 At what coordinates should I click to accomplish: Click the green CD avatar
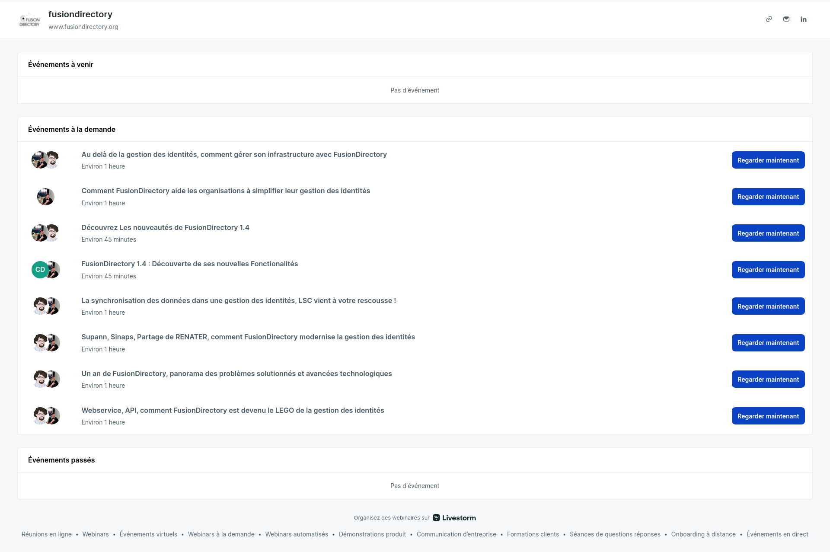click(40, 270)
